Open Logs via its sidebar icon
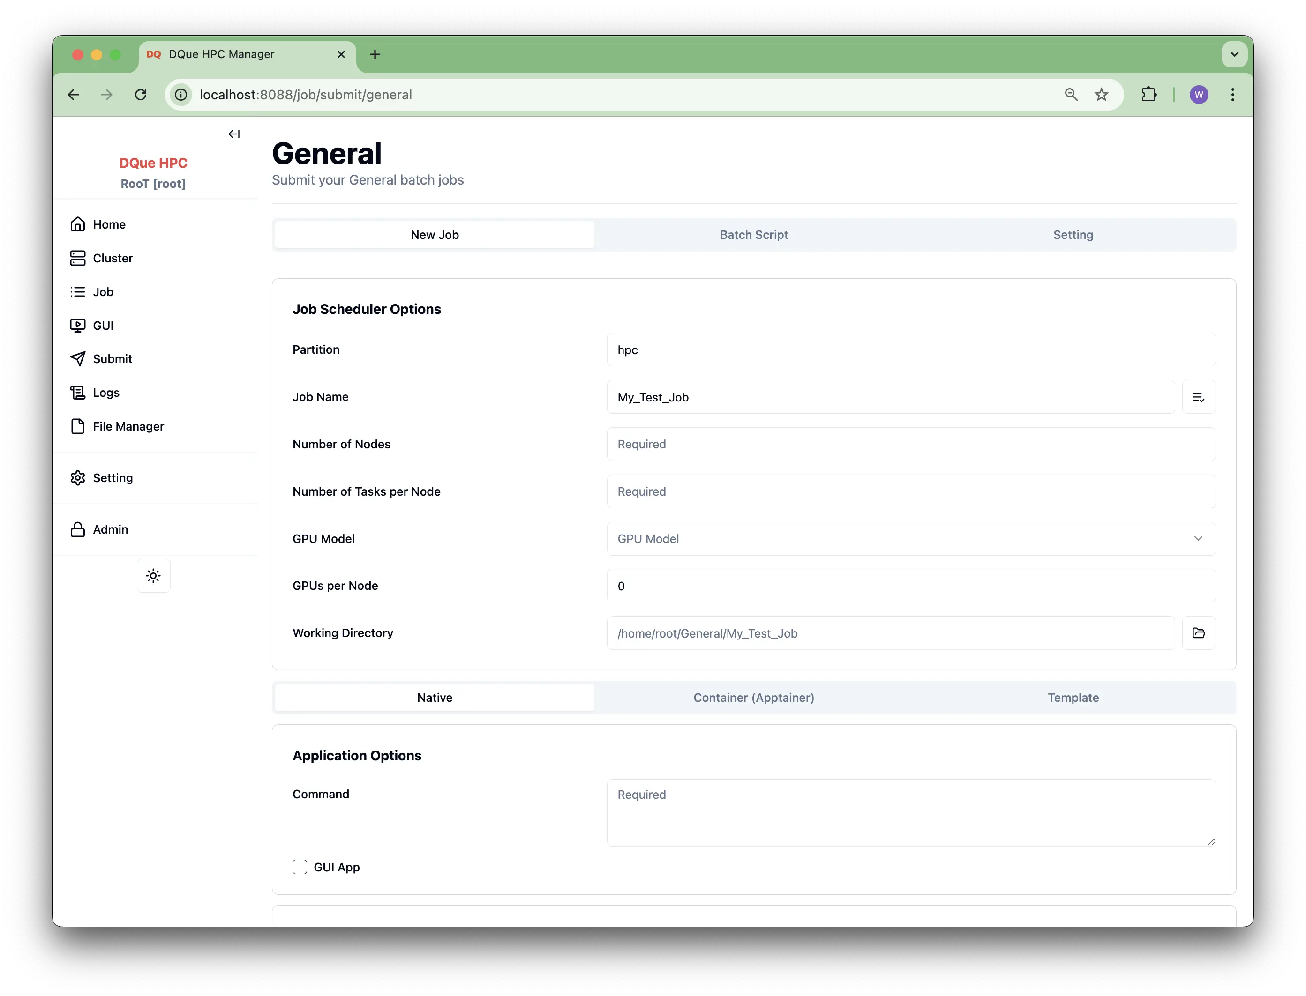 (79, 392)
